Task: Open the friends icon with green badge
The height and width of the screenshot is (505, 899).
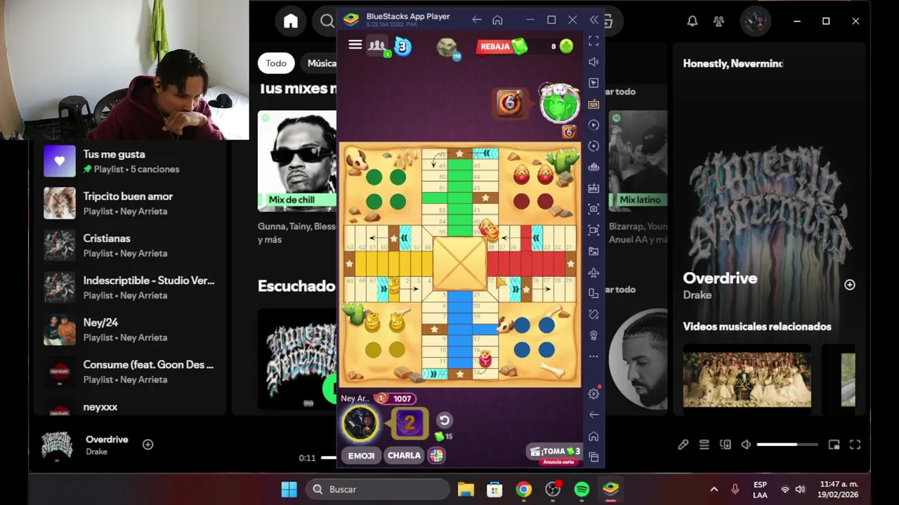Action: (378, 46)
